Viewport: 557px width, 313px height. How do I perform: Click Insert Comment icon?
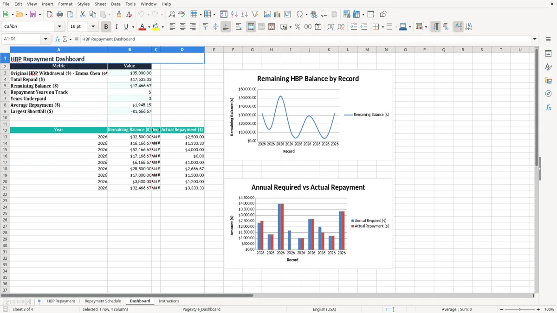tap(324, 14)
